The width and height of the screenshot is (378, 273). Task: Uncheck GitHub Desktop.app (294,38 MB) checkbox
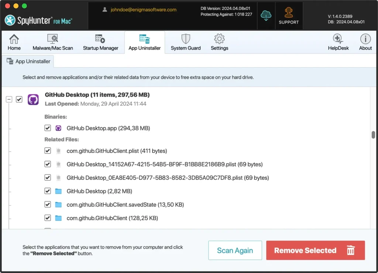[48, 128]
